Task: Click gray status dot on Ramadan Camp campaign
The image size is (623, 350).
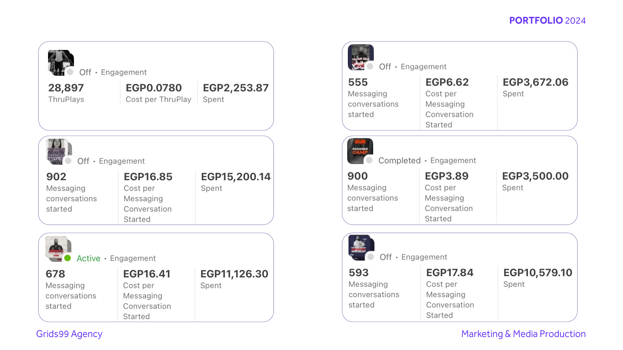Action: click(369, 160)
